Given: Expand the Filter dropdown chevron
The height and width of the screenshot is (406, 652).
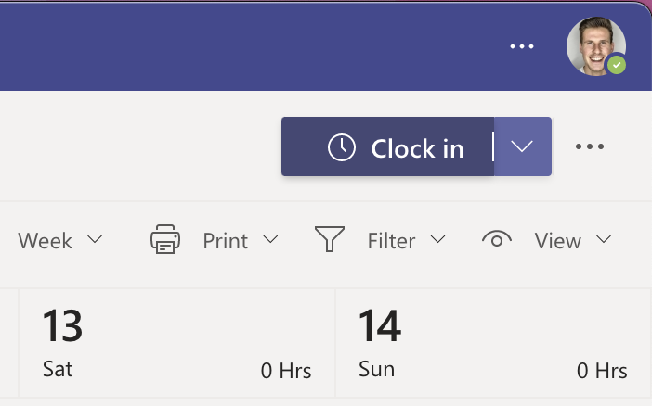Looking at the screenshot, I should (437, 240).
